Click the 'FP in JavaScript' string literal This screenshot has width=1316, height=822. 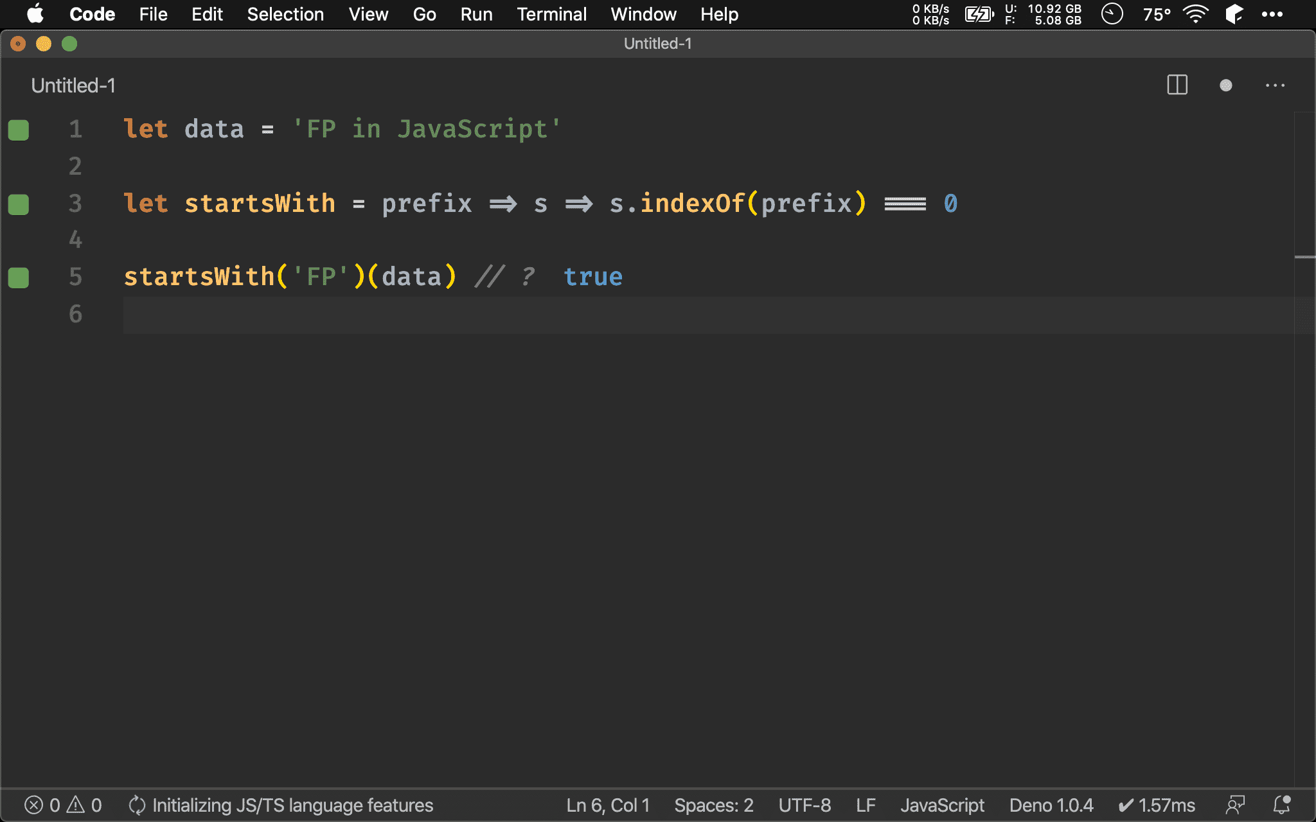point(427,130)
